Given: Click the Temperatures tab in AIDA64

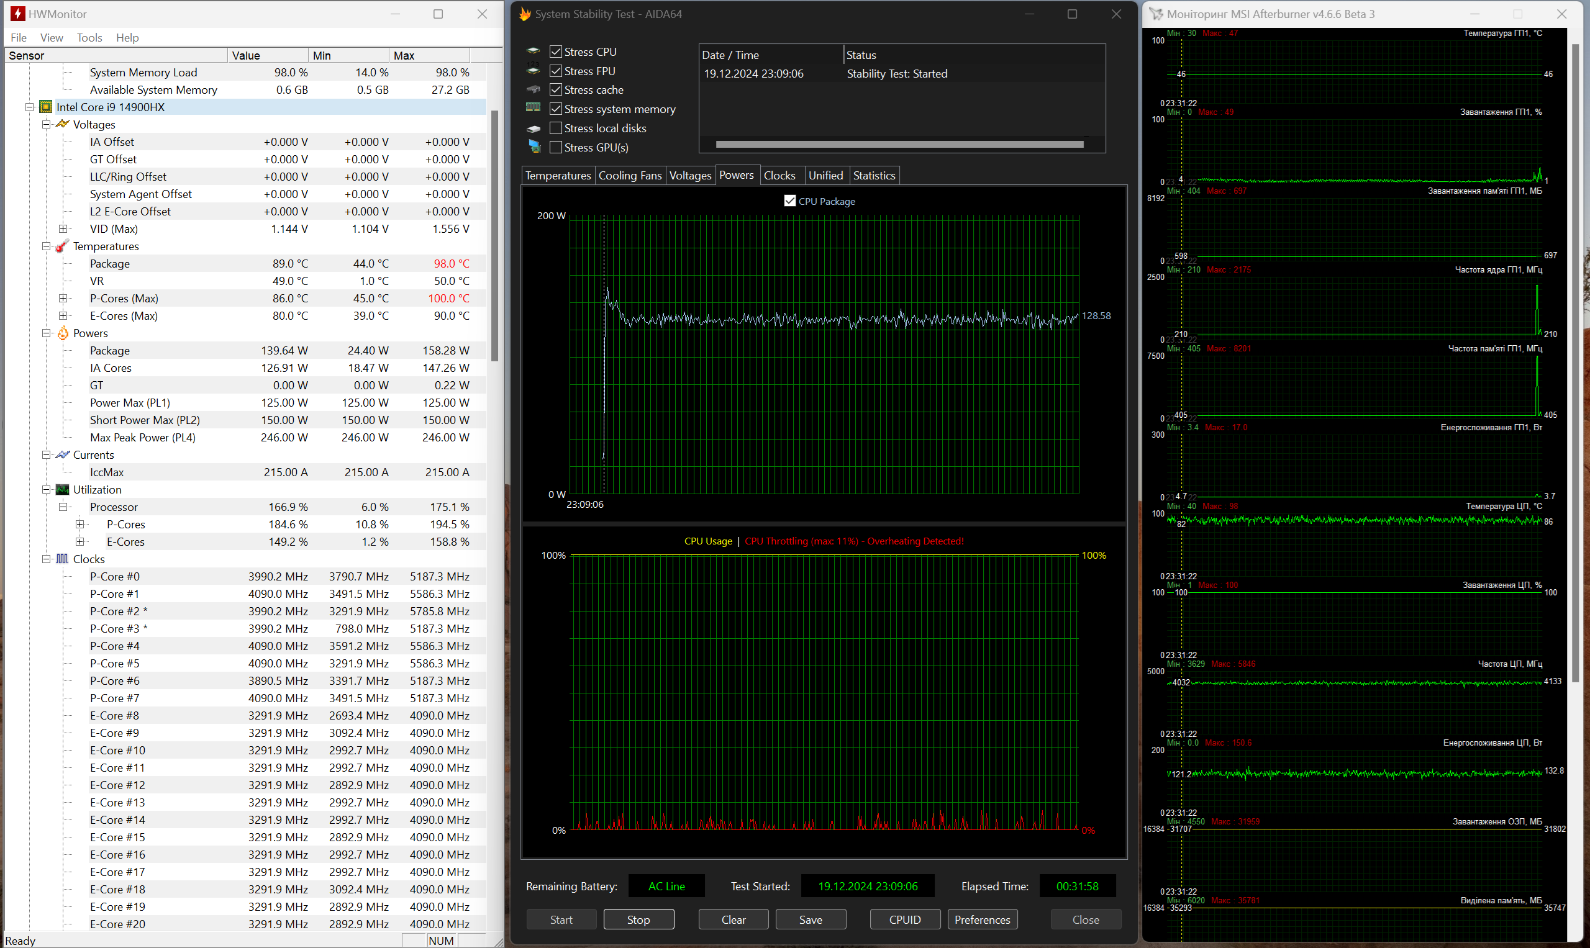Looking at the screenshot, I should point(558,175).
